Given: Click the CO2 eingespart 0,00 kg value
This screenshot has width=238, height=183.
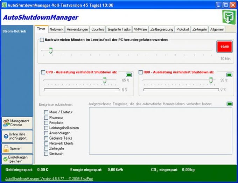Looking at the screenshot, I should coord(188,170).
